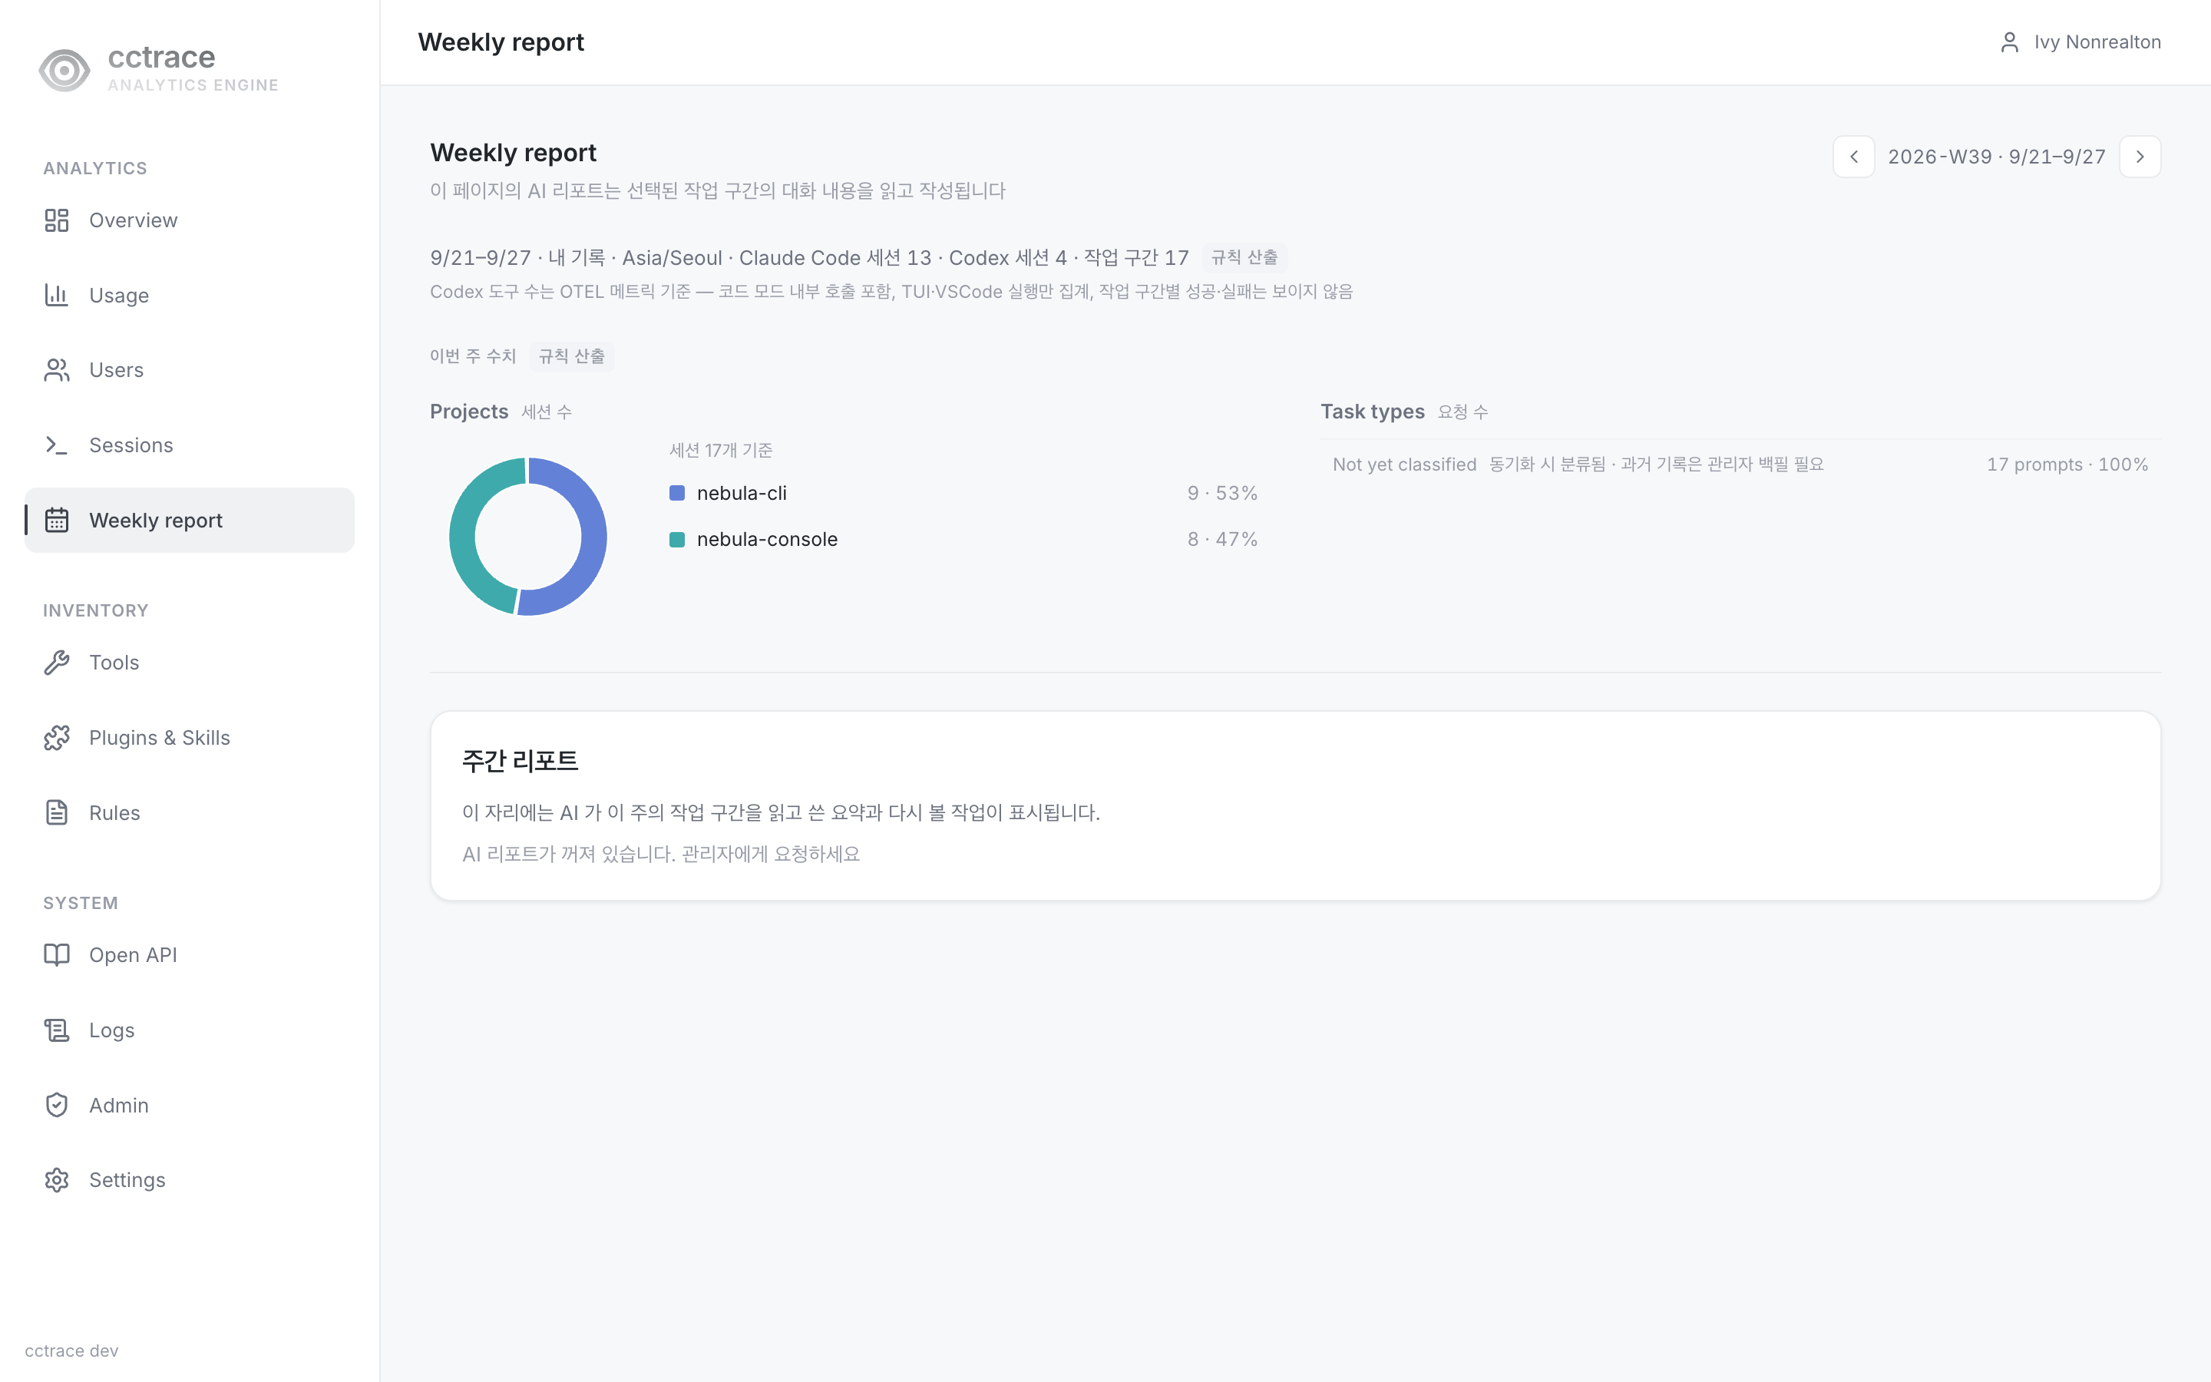Click the Open API book icon
Screen dimensions: 2211x1382
[57, 955]
